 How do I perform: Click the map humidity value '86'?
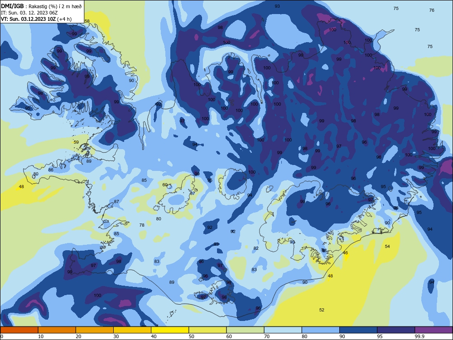coord(51,170)
